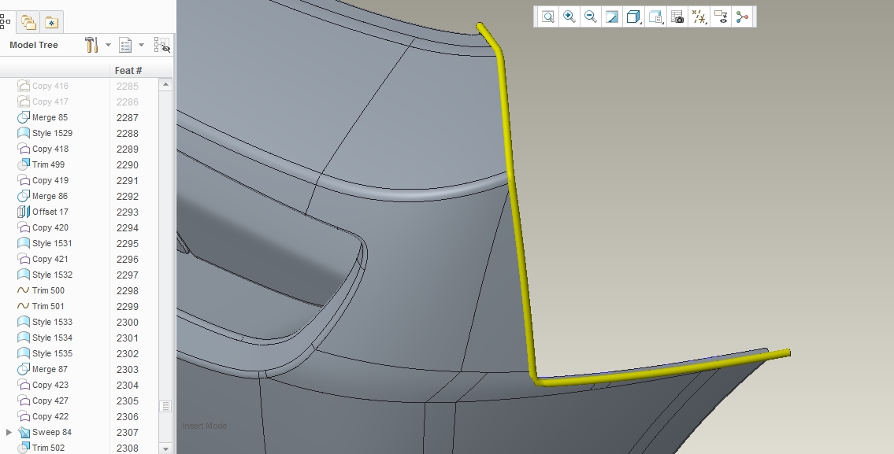This screenshot has width=894, height=454.
Task: Toggle the Annotation Display icon
Action: click(721, 17)
